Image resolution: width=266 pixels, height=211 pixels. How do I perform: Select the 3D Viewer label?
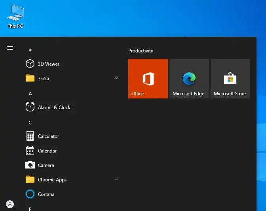point(49,64)
